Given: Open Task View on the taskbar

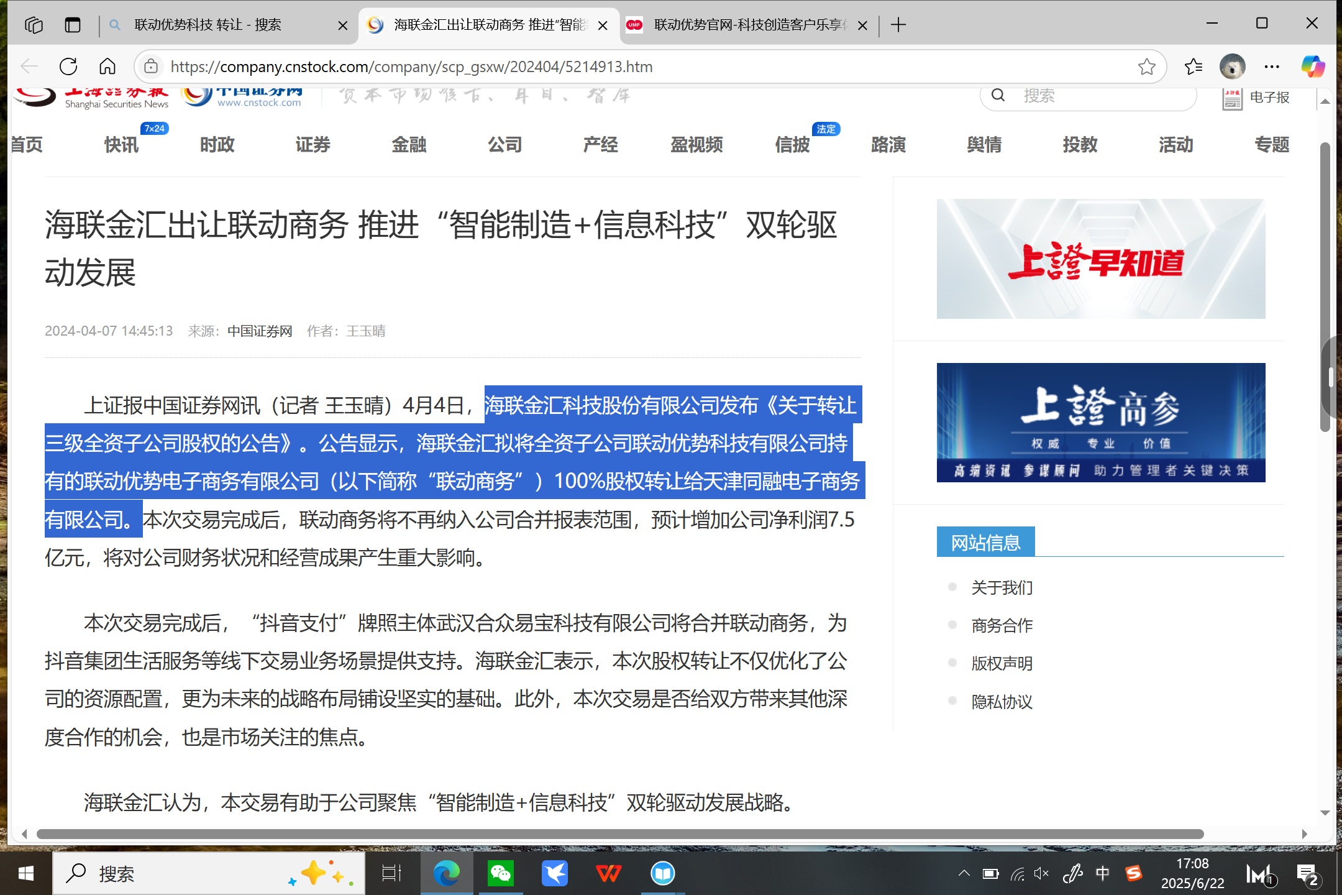Looking at the screenshot, I should [392, 874].
